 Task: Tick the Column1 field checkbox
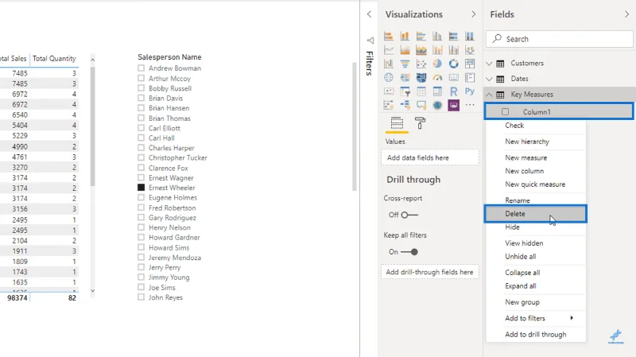[505, 111]
